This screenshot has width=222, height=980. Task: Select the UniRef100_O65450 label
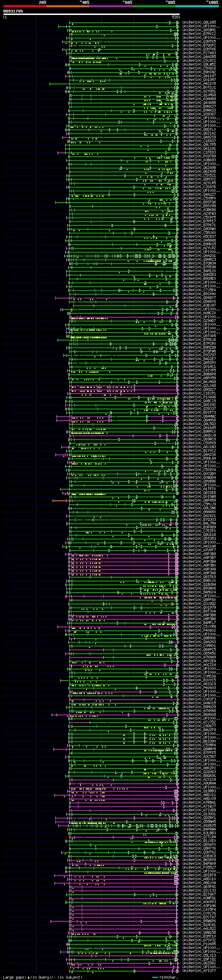pyautogui.click(x=199, y=654)
